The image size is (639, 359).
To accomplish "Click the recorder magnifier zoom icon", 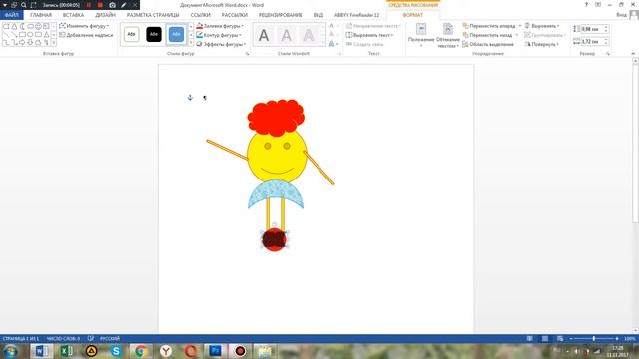I will pos(24,5).
